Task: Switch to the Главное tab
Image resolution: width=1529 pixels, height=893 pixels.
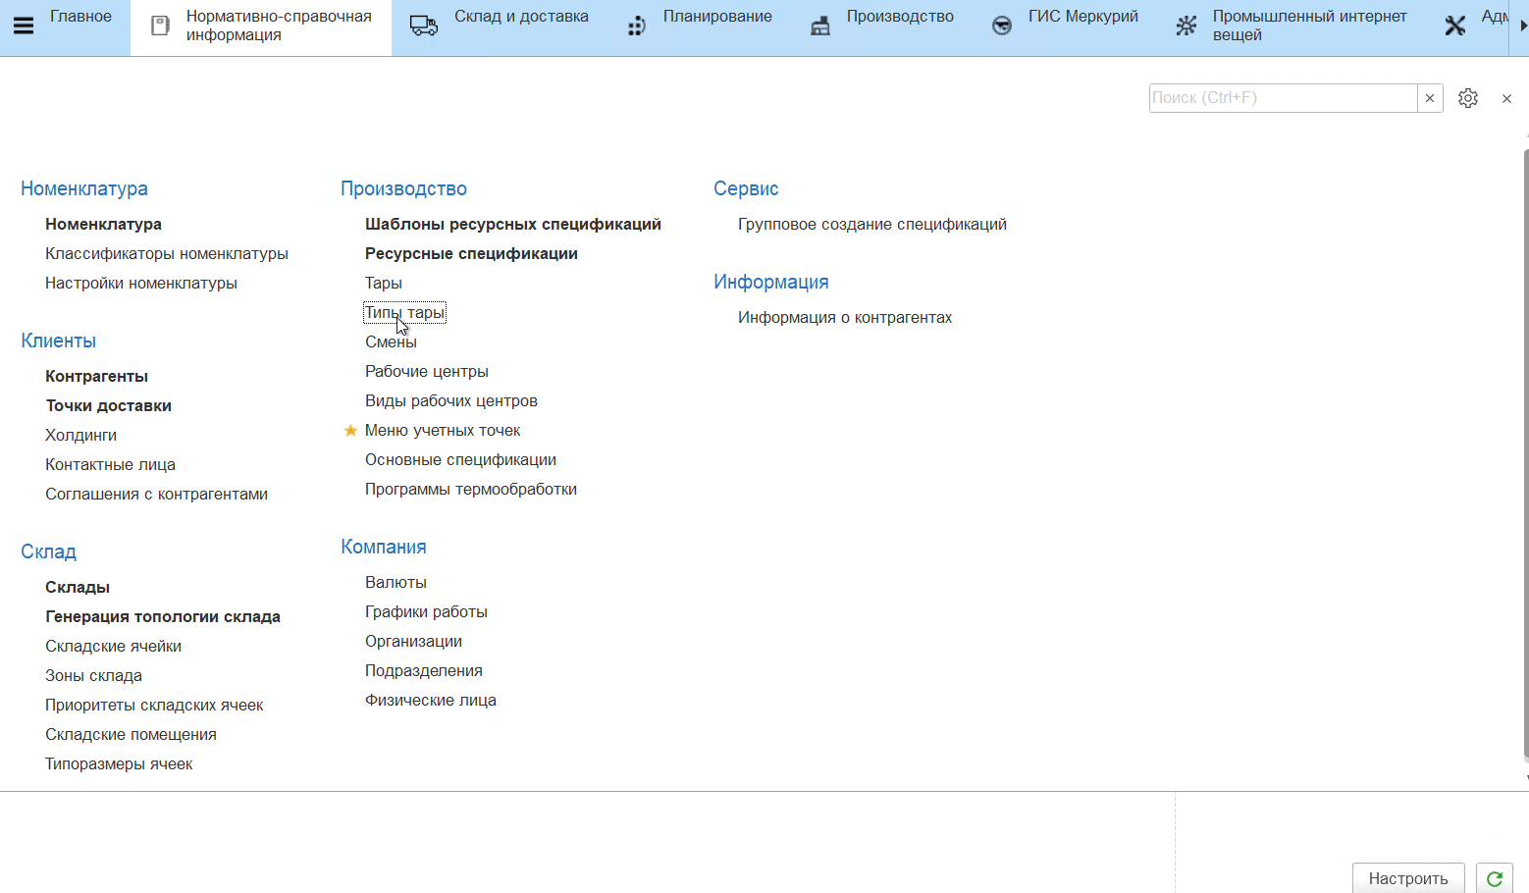Action: pyautogui.click(x=80, y=17)
